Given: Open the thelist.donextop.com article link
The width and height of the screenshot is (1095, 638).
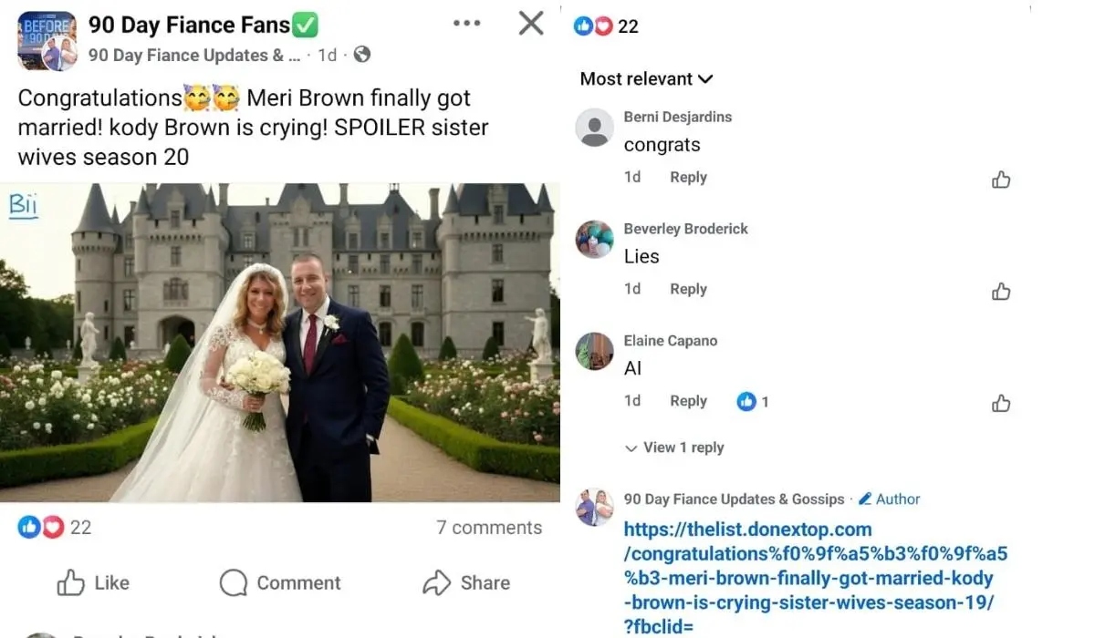Looking at the screenshot, I should pyautogui.click(x=816, y=565).
